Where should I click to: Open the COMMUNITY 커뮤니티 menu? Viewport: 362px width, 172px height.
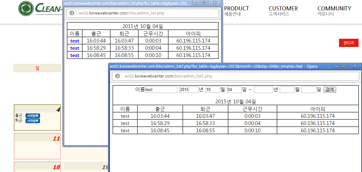[x=334, y=11]
